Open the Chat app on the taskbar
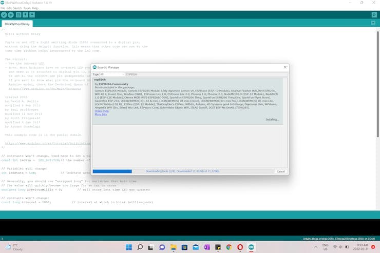 pos(162,247)
